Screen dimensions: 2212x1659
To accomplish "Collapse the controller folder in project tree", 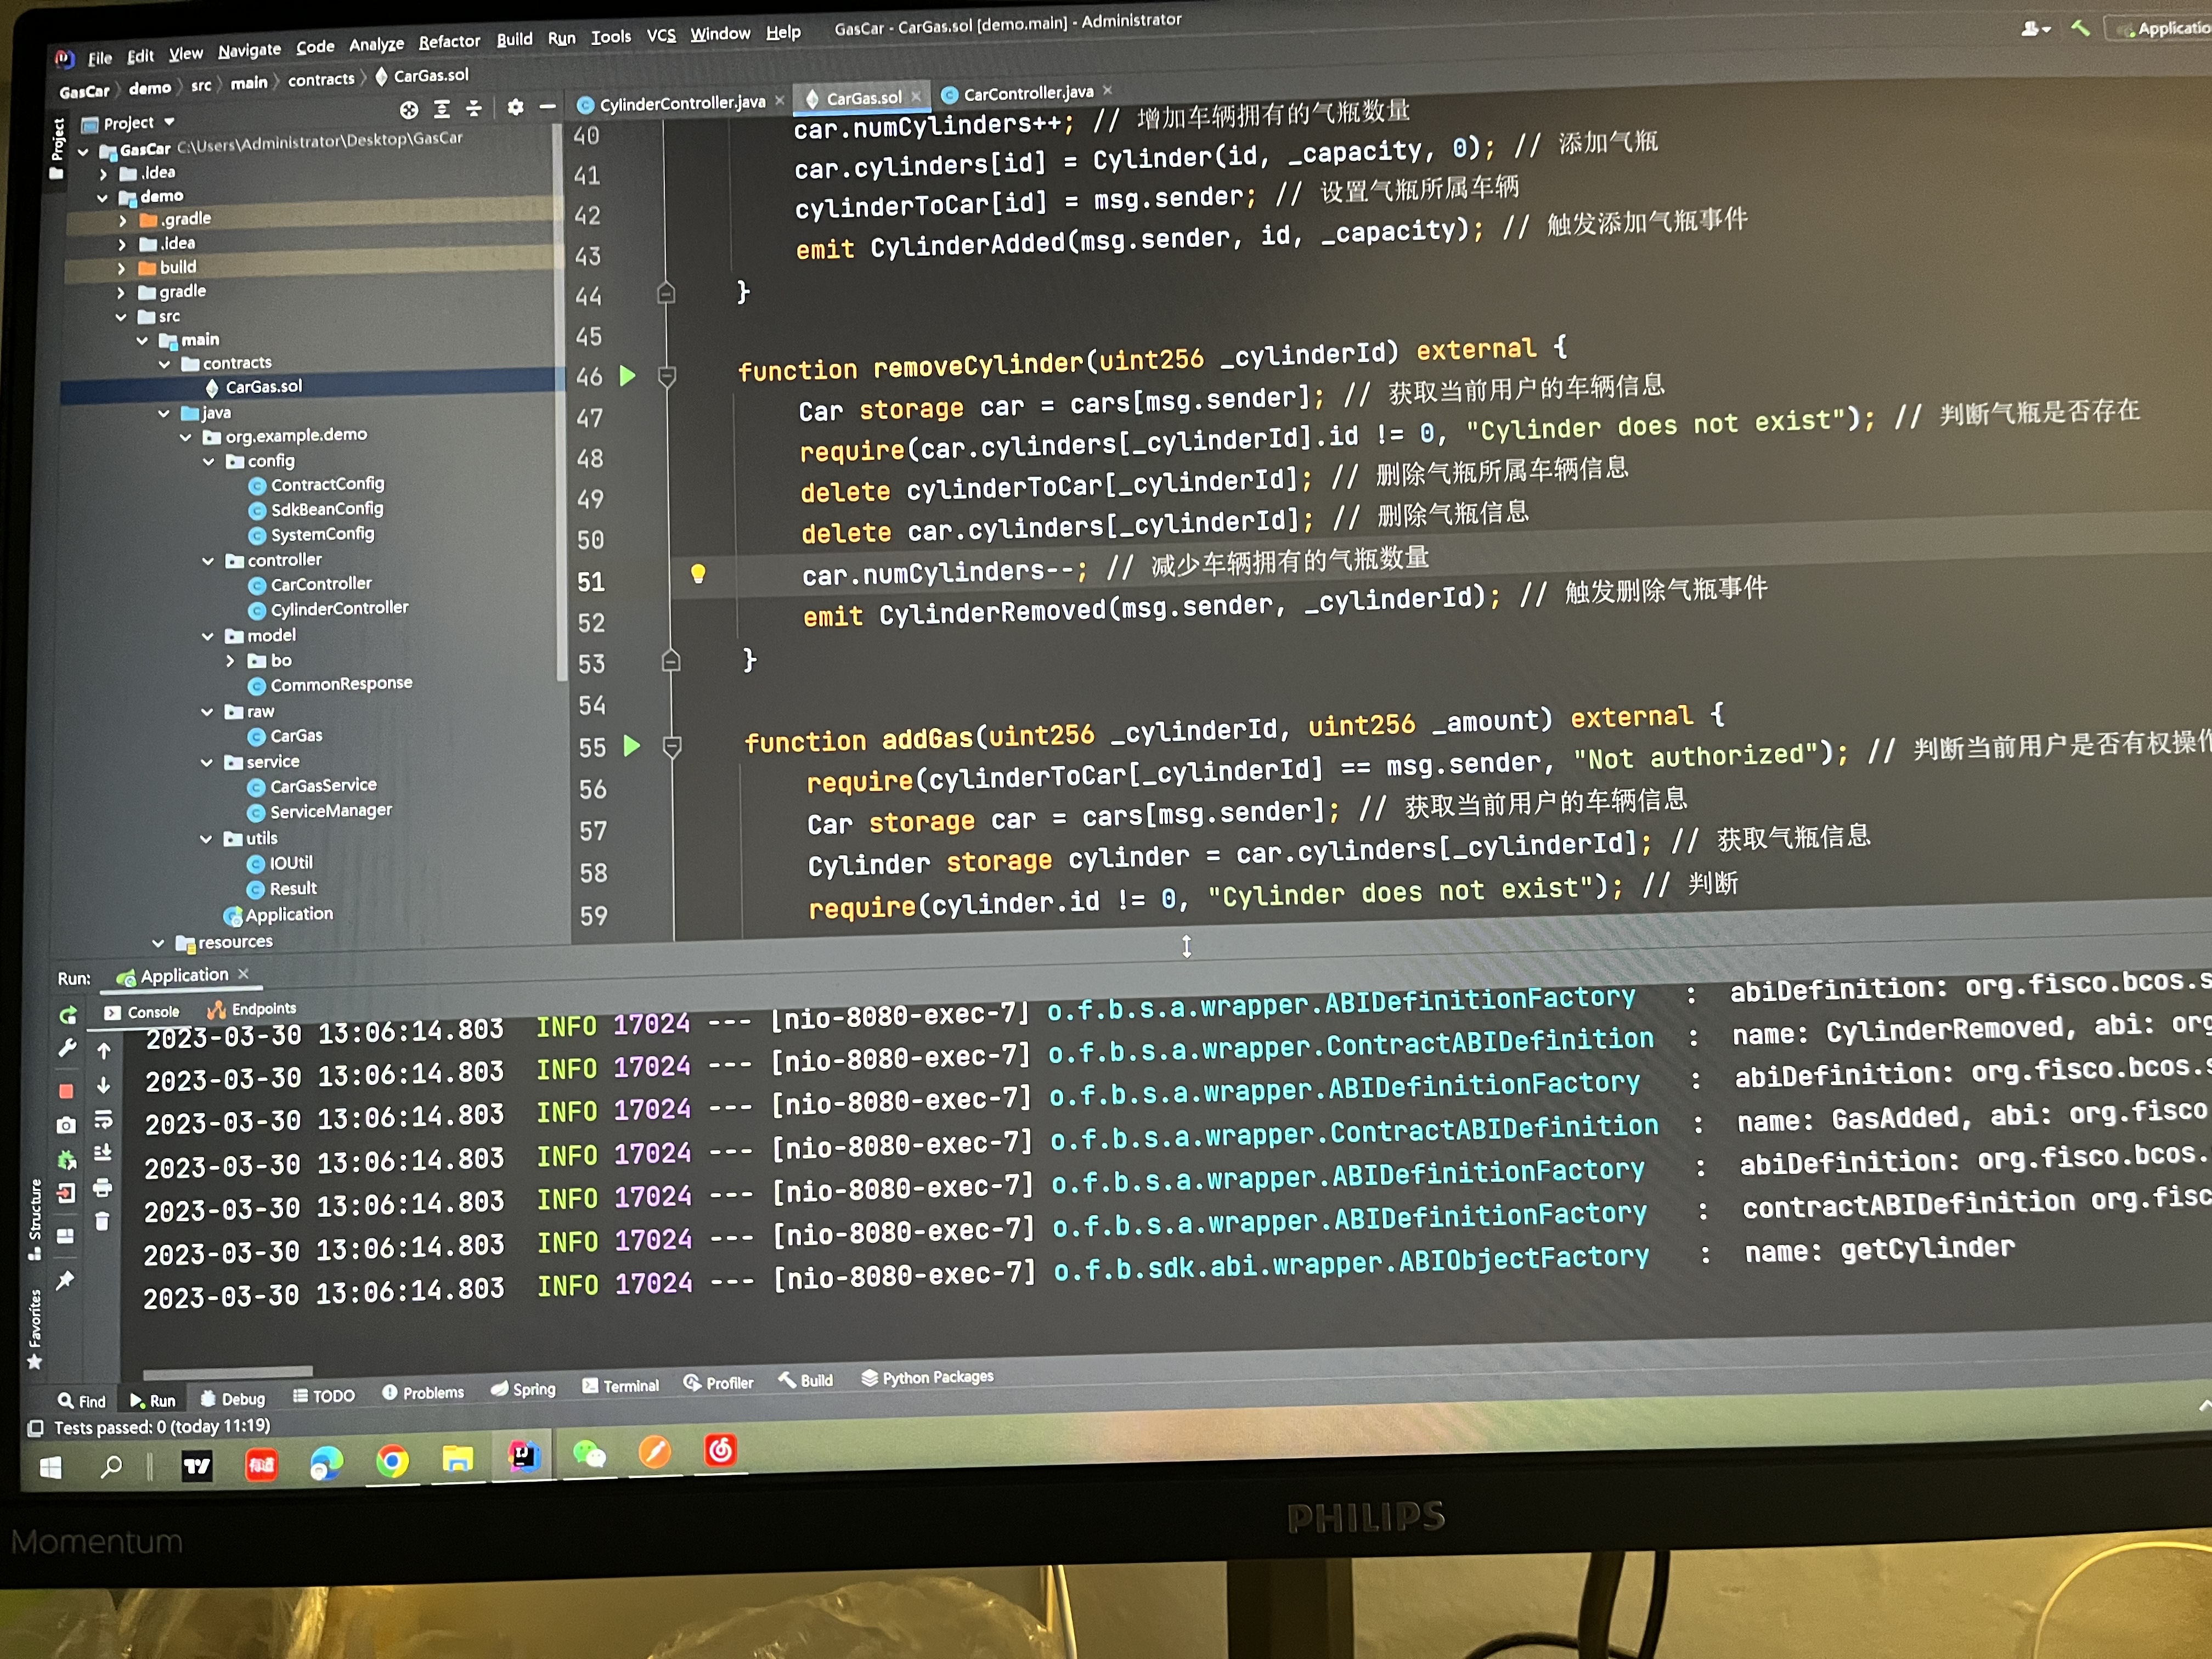I will pyautogui.click(x=208, y=561).
